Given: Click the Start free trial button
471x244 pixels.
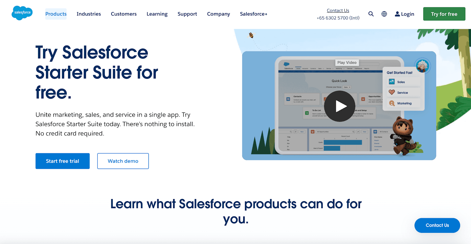Looking at the screenshot, I should [62, 161].
